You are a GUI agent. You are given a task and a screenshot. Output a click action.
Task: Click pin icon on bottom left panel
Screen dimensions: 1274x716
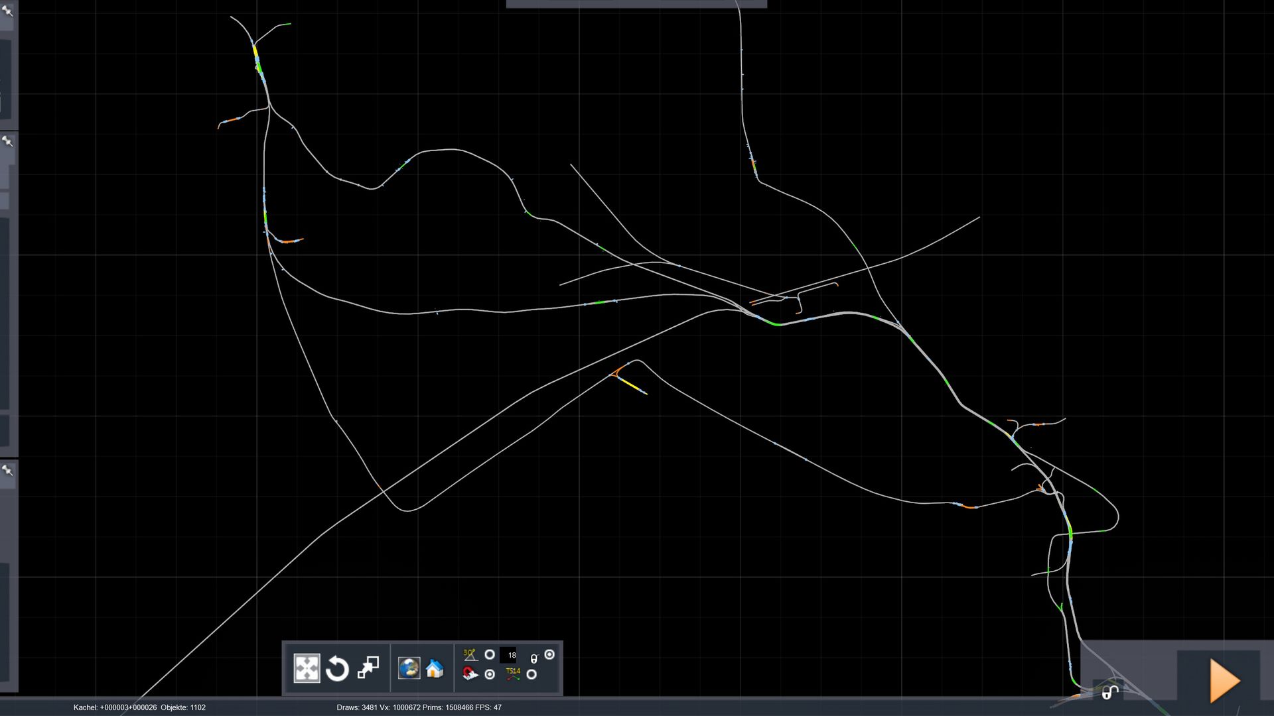[7, 470]
